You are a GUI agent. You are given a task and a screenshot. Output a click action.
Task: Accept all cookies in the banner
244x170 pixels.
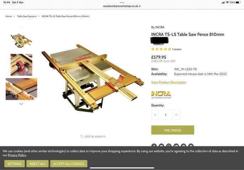(x=69, y=164)
